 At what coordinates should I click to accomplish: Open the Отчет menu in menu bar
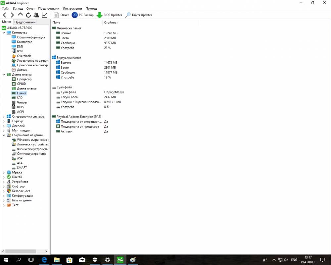tap(30, 9)
